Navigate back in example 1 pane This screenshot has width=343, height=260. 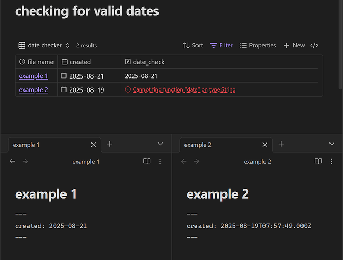[13, 162]
